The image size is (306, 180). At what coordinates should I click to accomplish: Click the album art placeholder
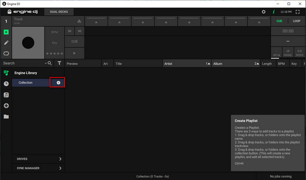[28, 43]
